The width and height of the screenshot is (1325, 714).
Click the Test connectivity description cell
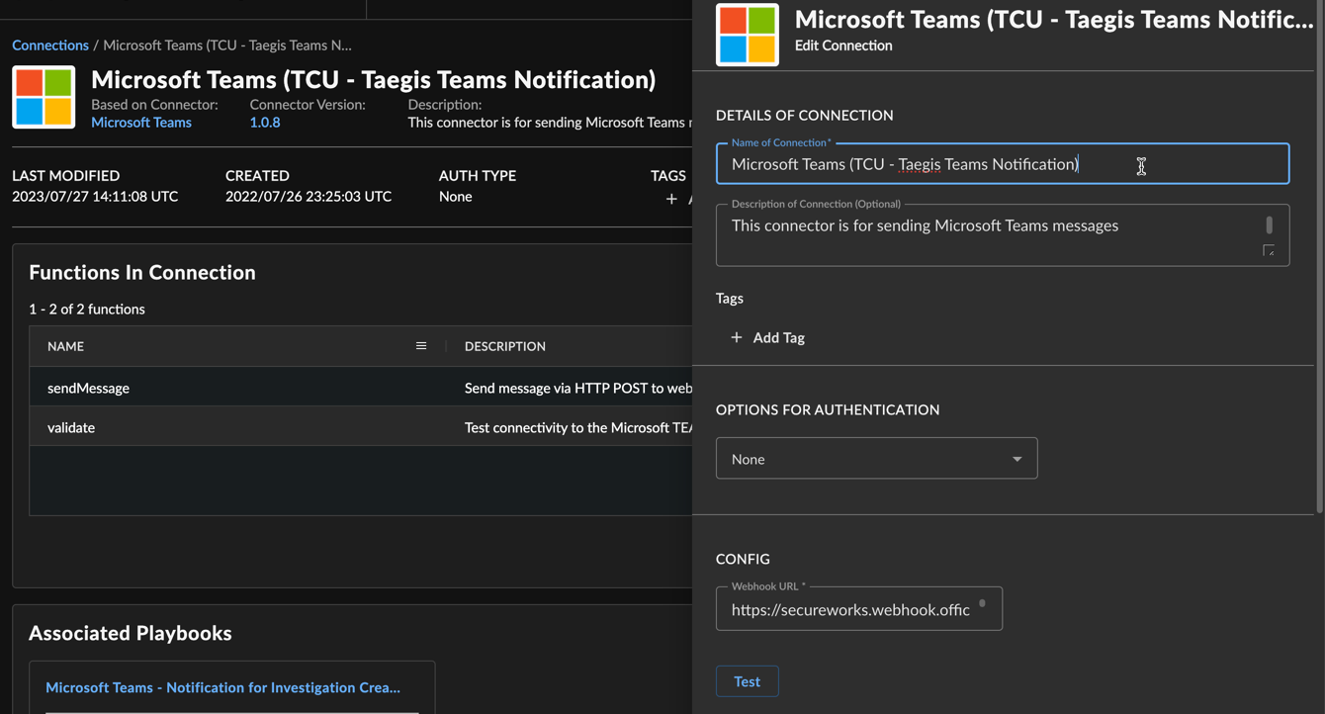click(x=578, y=427)
